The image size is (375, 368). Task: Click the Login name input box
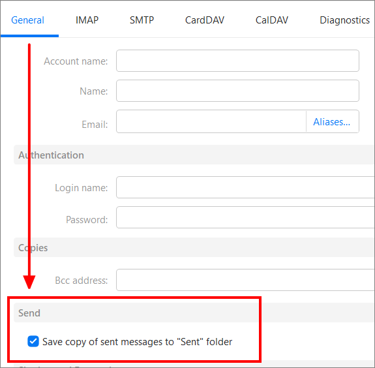245,187
